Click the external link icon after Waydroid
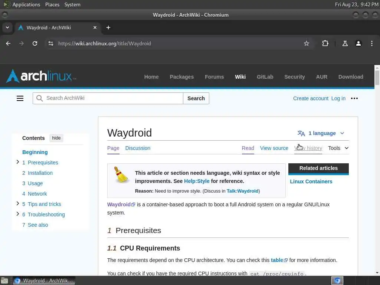The width and height of the screenshot is (380, 285). click(133, 205)
